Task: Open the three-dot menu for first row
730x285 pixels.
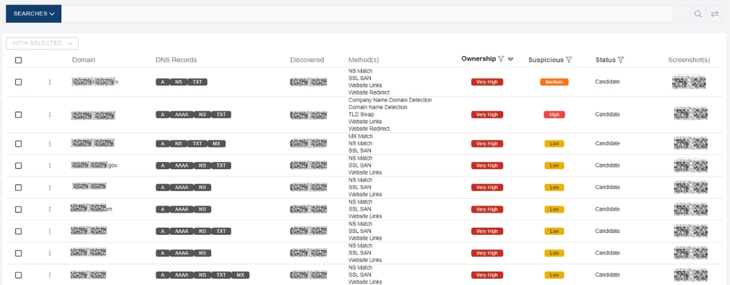Action: 50,82
